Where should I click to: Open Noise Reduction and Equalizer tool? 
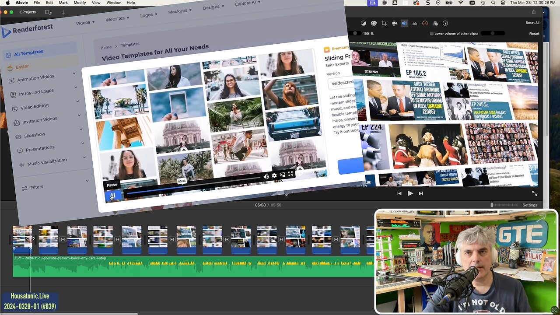tap(414, 23)
